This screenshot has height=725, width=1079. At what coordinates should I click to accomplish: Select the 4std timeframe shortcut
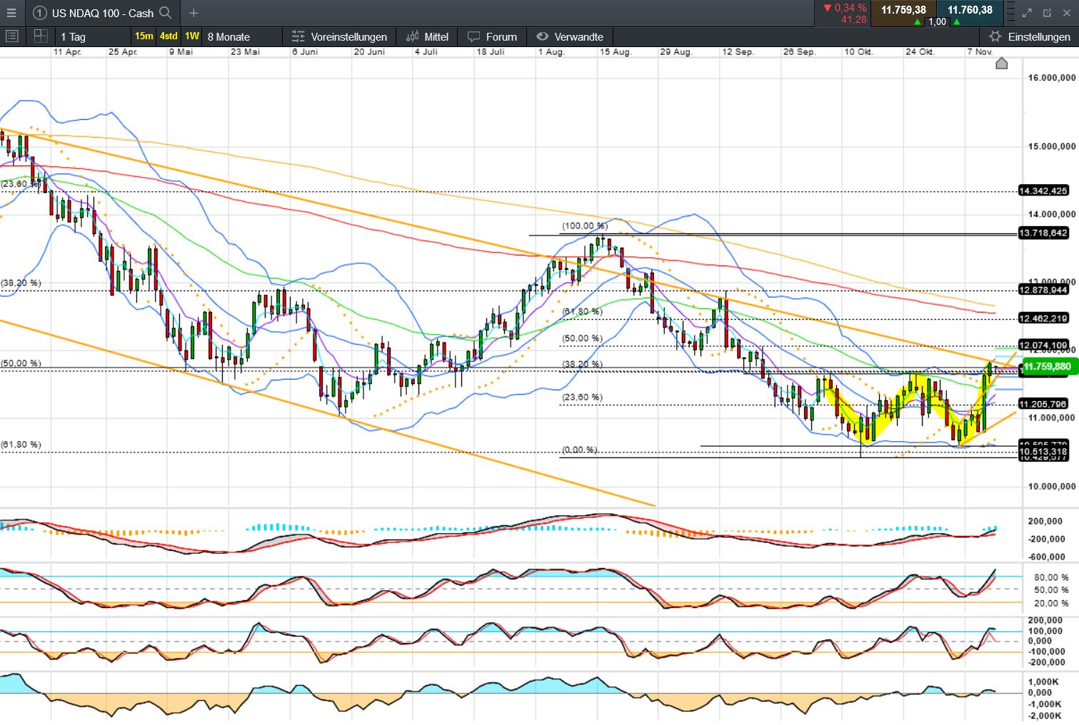tap(169, 36)
